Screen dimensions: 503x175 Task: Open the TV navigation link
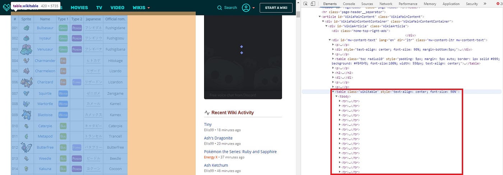point(99,8)
